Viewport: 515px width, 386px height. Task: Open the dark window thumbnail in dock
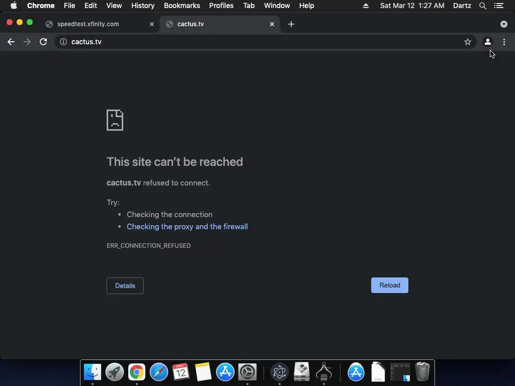(400, 372)
